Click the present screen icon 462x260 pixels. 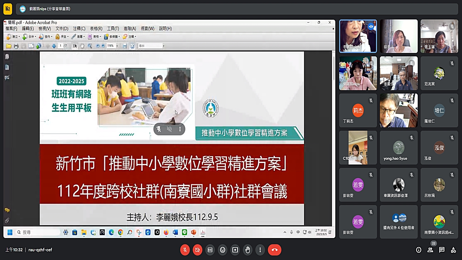[x=235, y=250]
